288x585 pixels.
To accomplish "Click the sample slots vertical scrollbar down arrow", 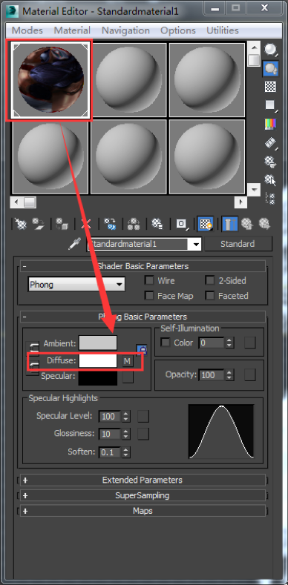I will [x=254, y=190].
